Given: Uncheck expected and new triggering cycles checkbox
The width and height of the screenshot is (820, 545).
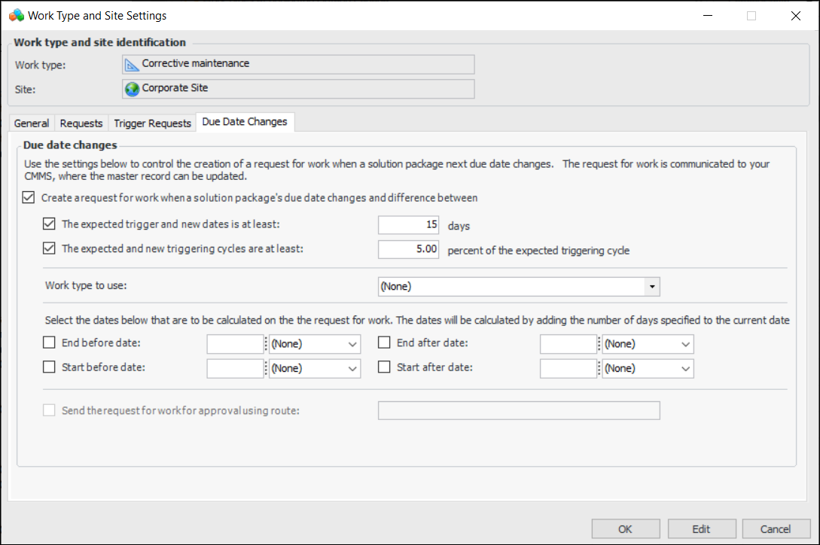Looking at the screenshot, I should pos(50,248).
